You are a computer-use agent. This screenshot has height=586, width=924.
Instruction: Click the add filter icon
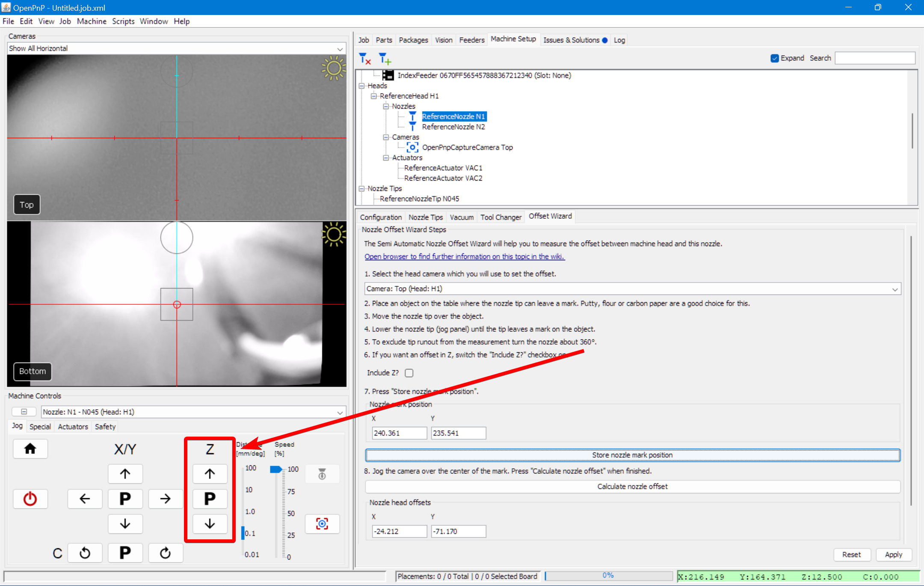(384, 58)
